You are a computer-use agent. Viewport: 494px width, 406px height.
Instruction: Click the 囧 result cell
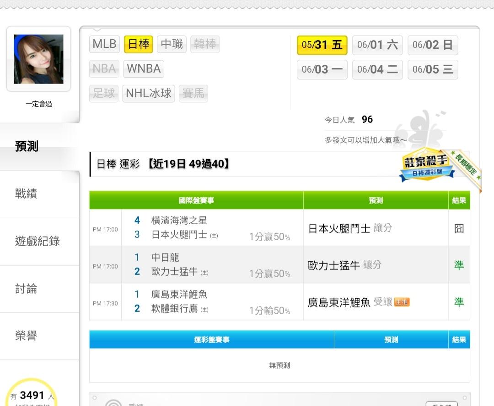459,228
